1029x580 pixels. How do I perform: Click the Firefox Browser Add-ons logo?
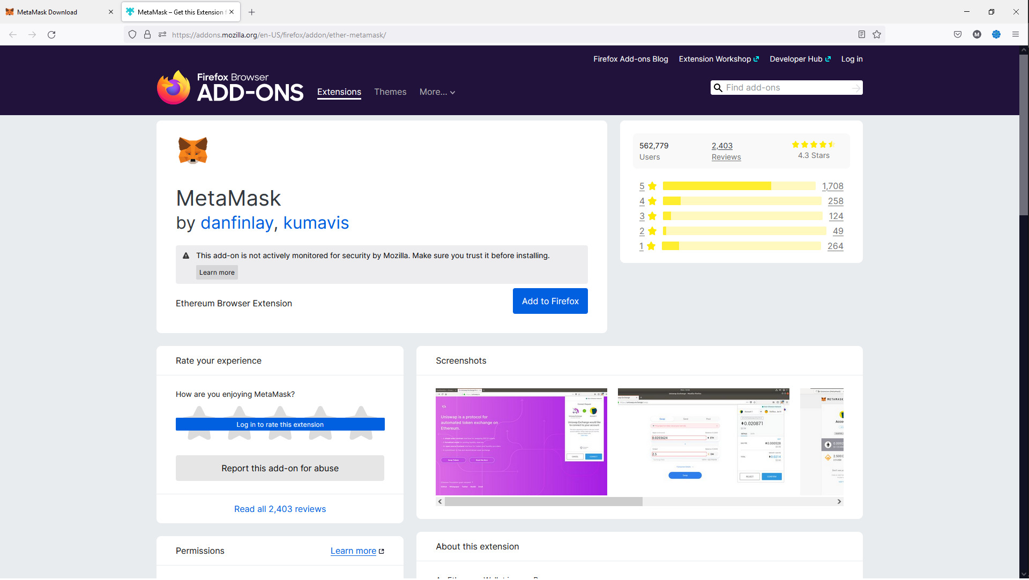click(x=230, y=87)
